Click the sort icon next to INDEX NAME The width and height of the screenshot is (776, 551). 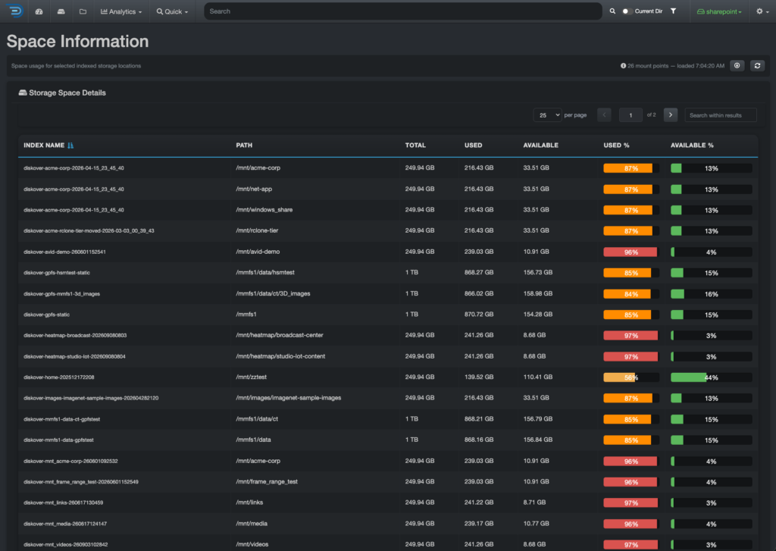click(x=70, y=145)
